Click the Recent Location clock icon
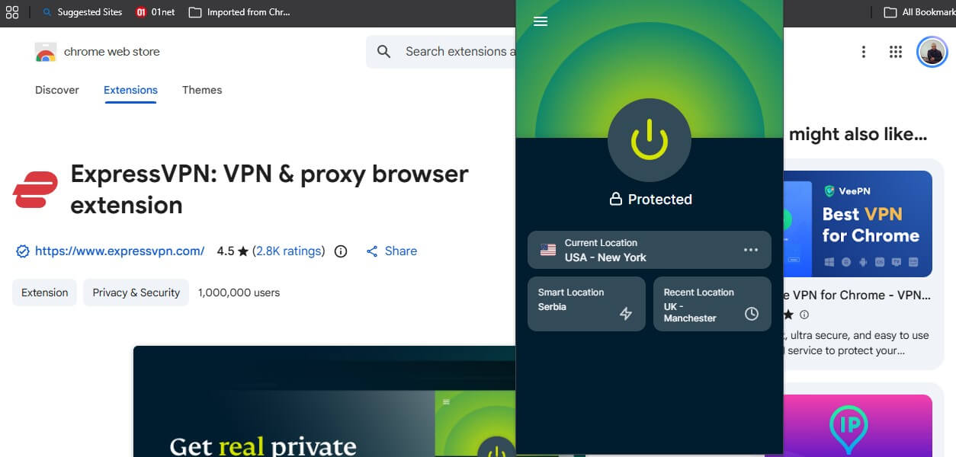The height and width of the screenshot is (457, 956). (752, 314)
